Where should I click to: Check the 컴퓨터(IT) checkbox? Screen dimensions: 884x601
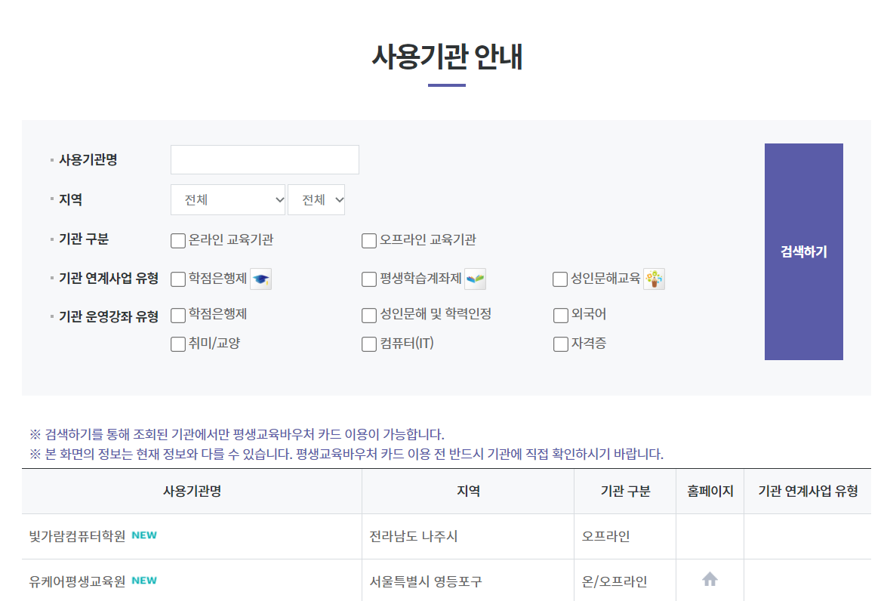tap(368, 344)
